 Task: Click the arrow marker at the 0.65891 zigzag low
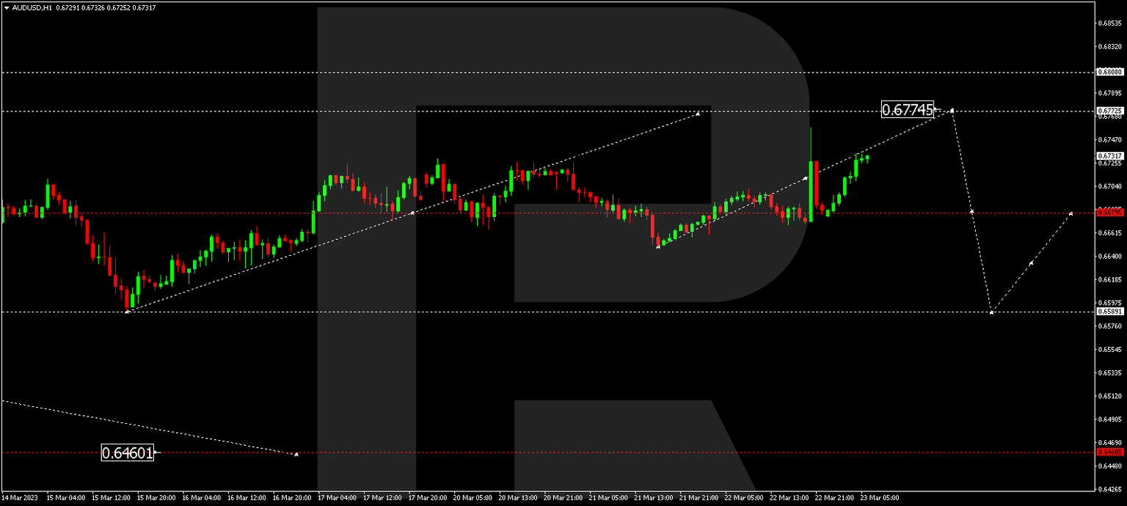click(992, 311)
